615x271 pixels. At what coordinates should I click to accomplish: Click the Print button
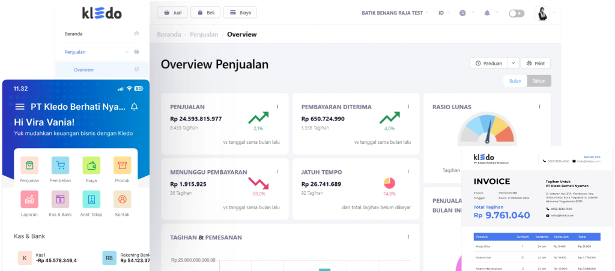(536, 63)
